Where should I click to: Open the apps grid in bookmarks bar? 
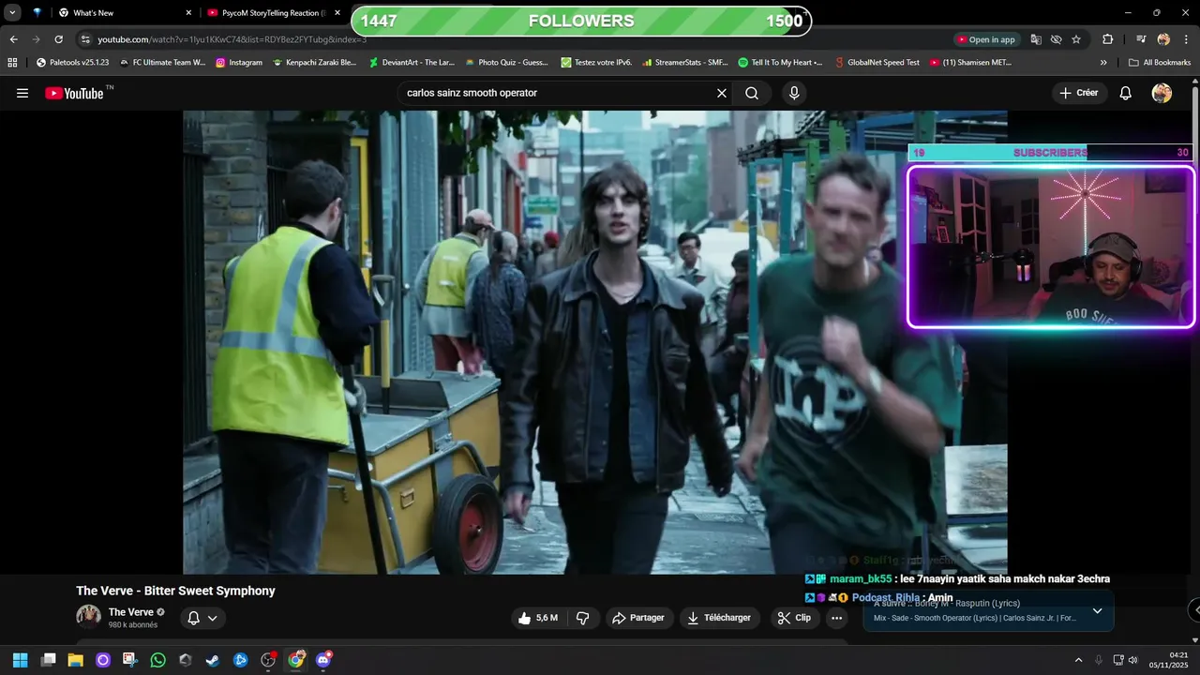[12, 62]
